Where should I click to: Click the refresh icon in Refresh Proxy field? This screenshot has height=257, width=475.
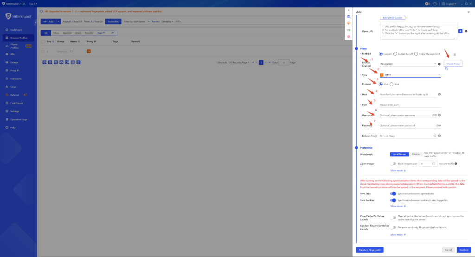[435, 136]
